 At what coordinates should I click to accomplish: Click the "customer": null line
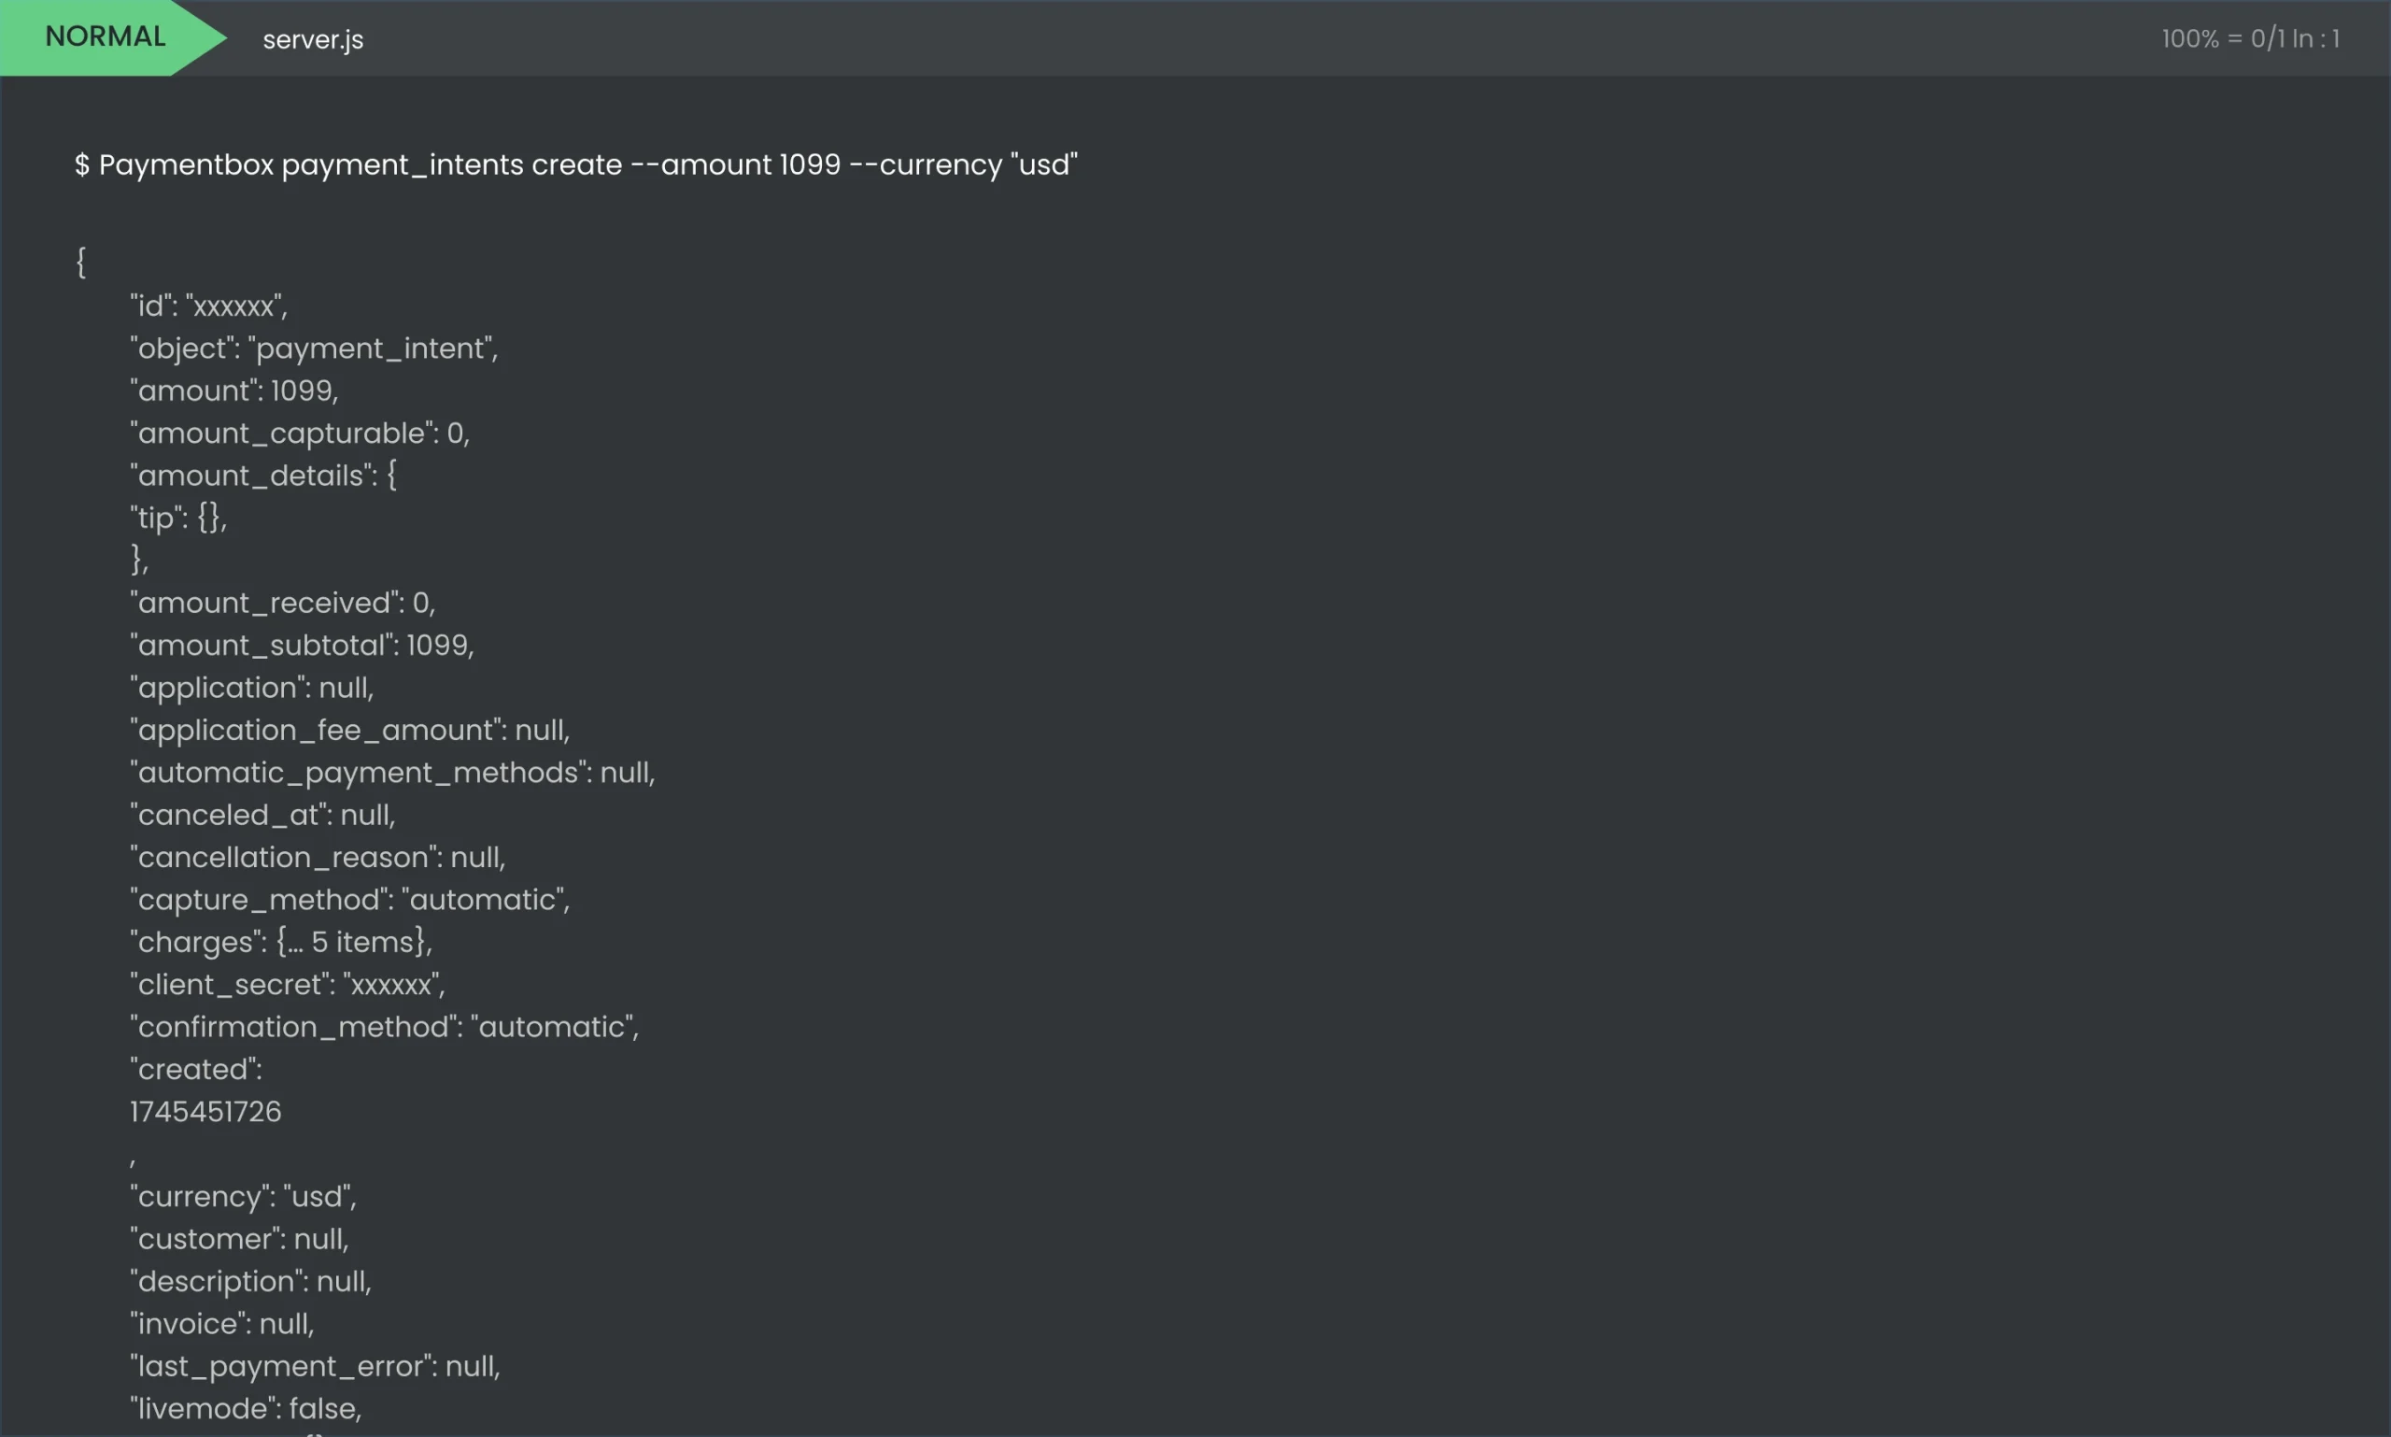click(x=239, y=1240)
